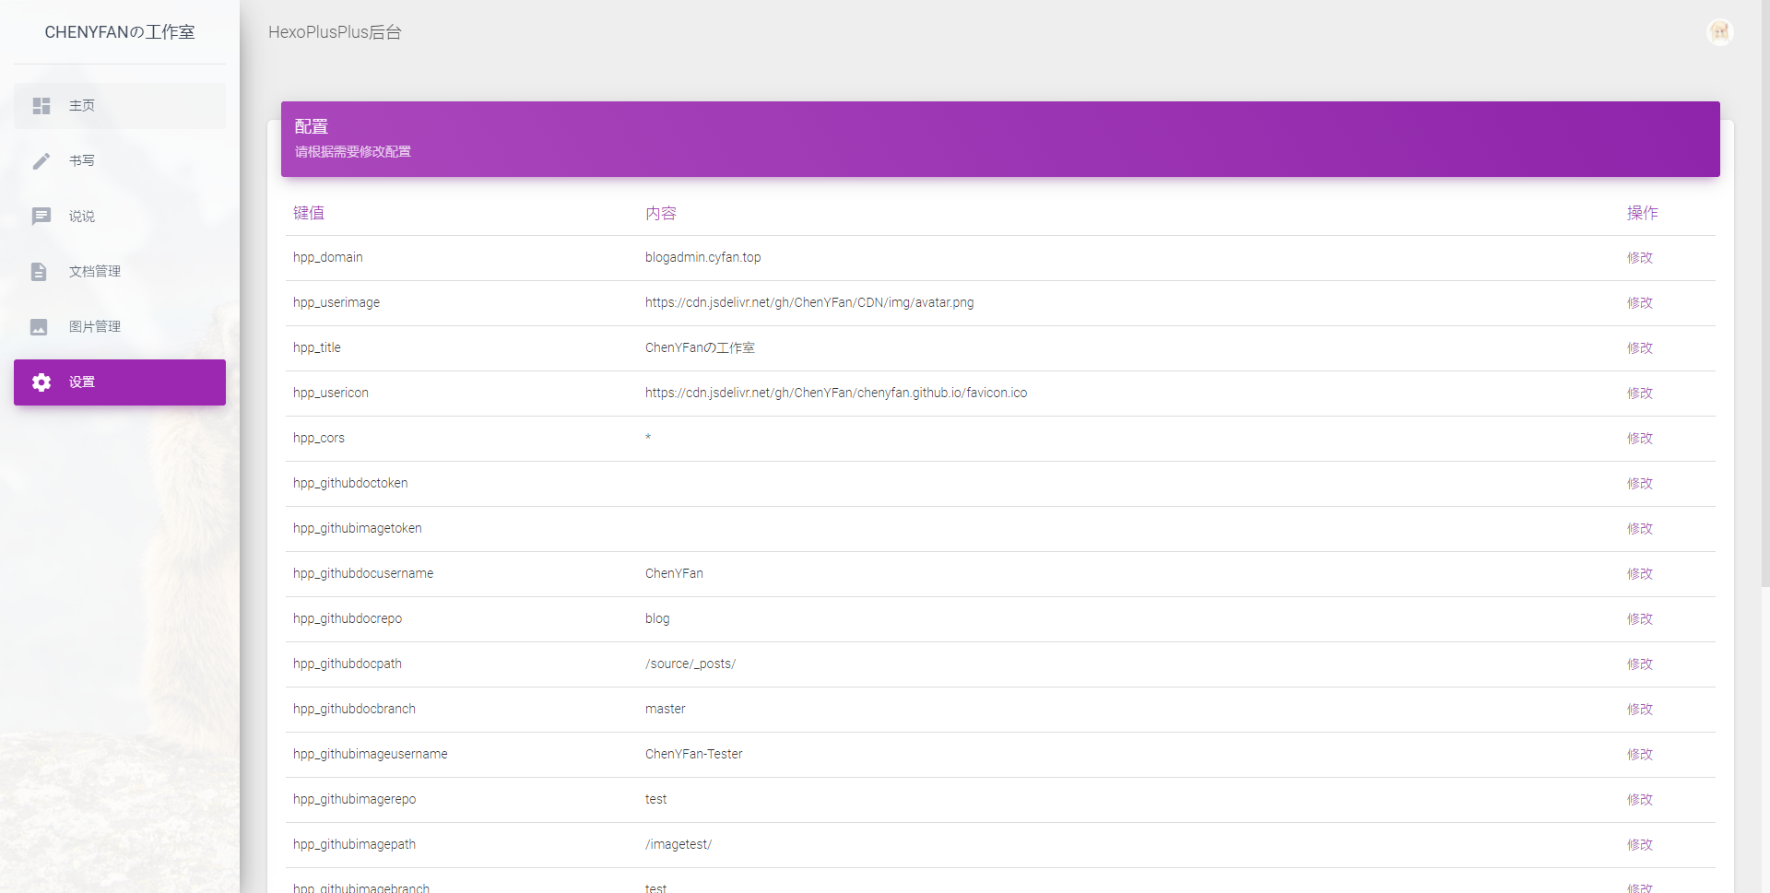Select the ChenYFan-Tester value
Viewport: 1770px width, 893px height.
694,754
